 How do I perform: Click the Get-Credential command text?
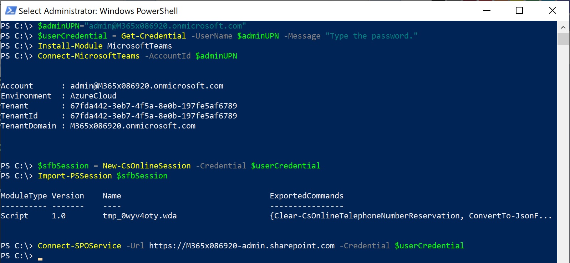pos(153,36)
